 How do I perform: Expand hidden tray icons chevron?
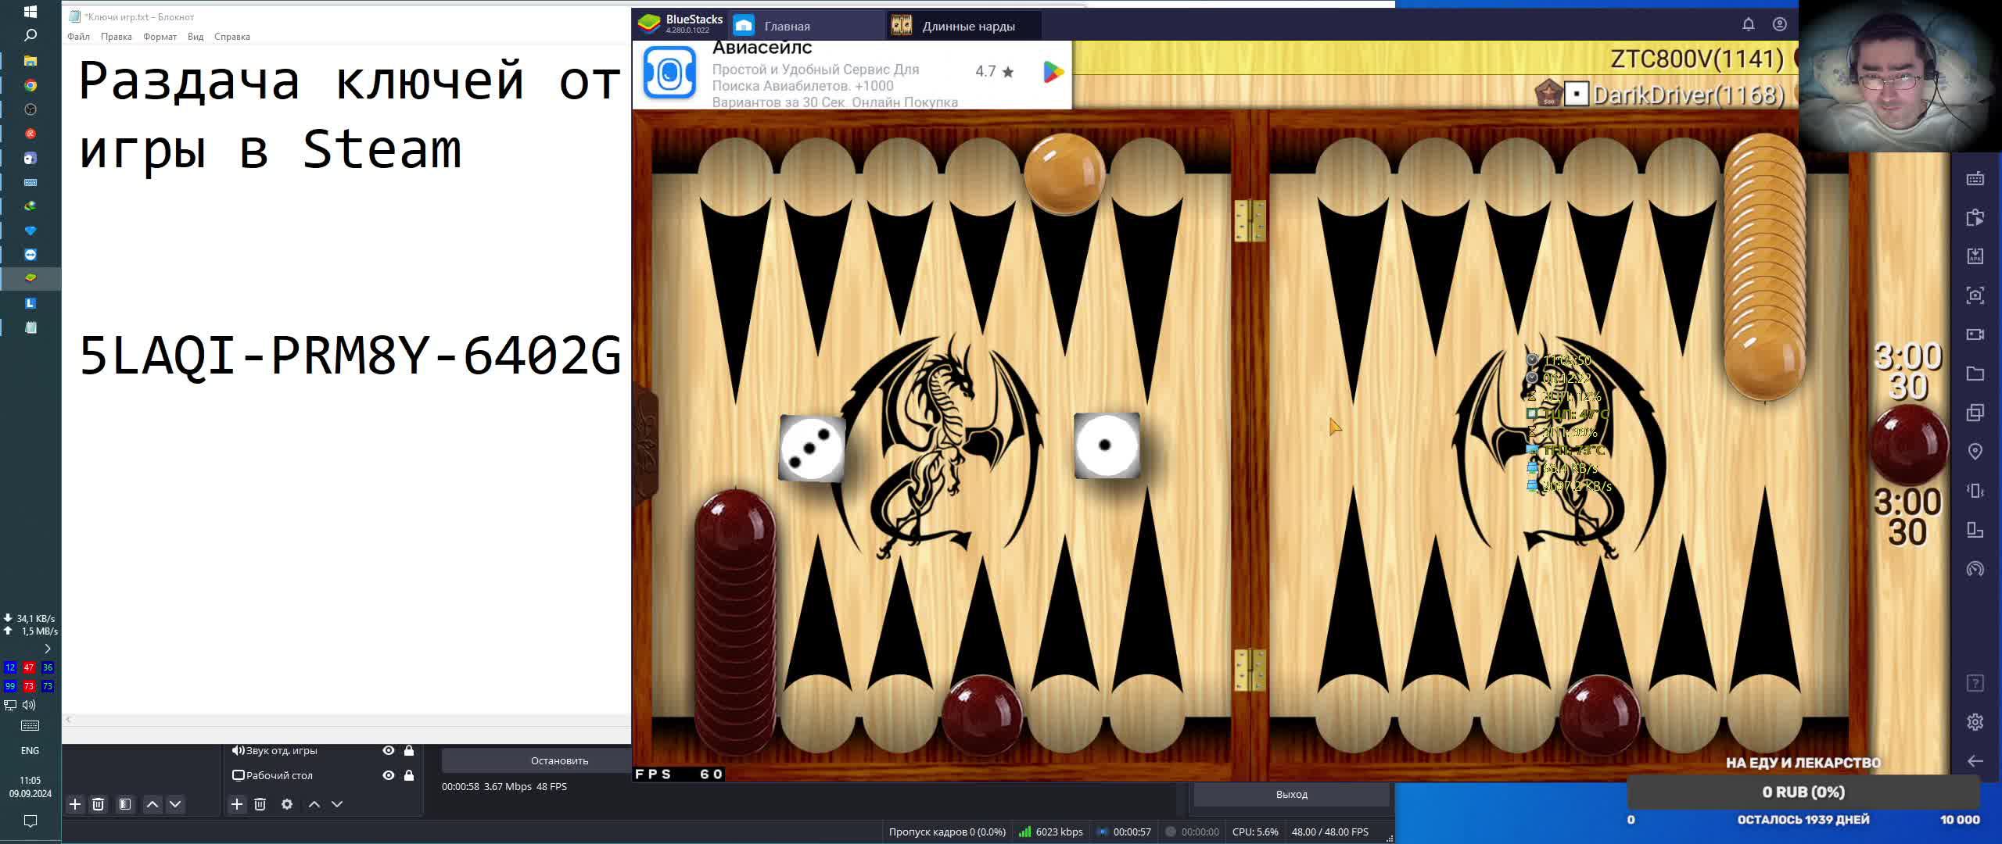click(x=47, y=649)
